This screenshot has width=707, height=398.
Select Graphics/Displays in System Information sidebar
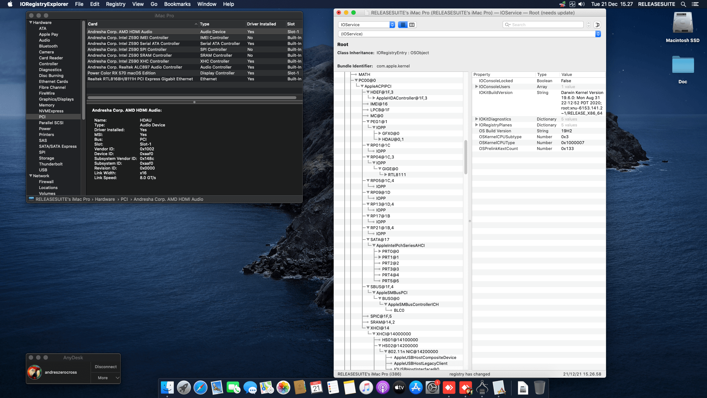56,99
